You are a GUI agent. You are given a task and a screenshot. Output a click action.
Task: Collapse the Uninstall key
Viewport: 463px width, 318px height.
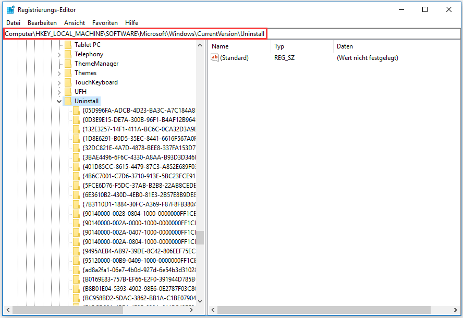point(59,102)
